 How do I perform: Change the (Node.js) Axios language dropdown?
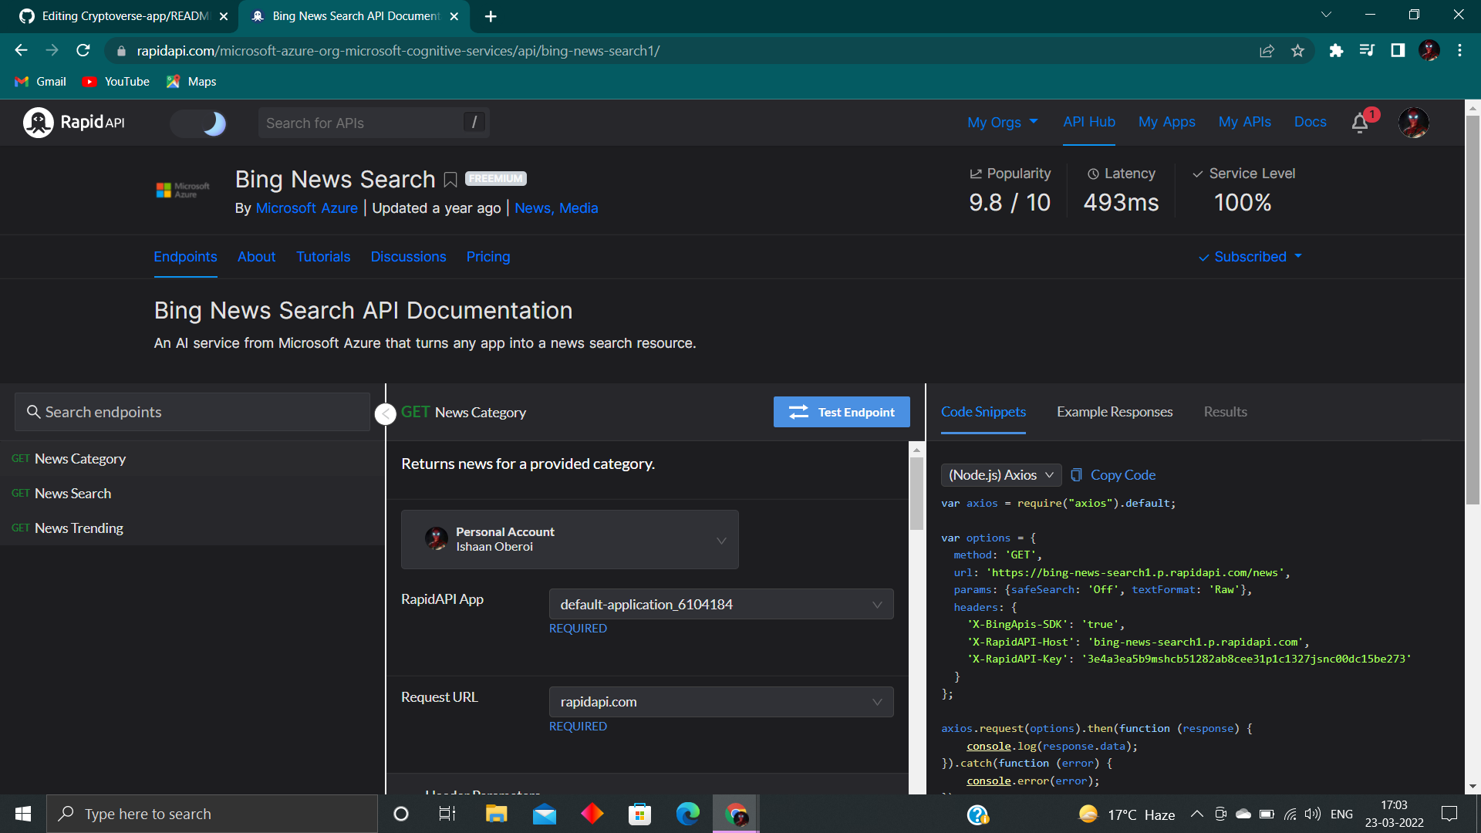click(1000, 475)
